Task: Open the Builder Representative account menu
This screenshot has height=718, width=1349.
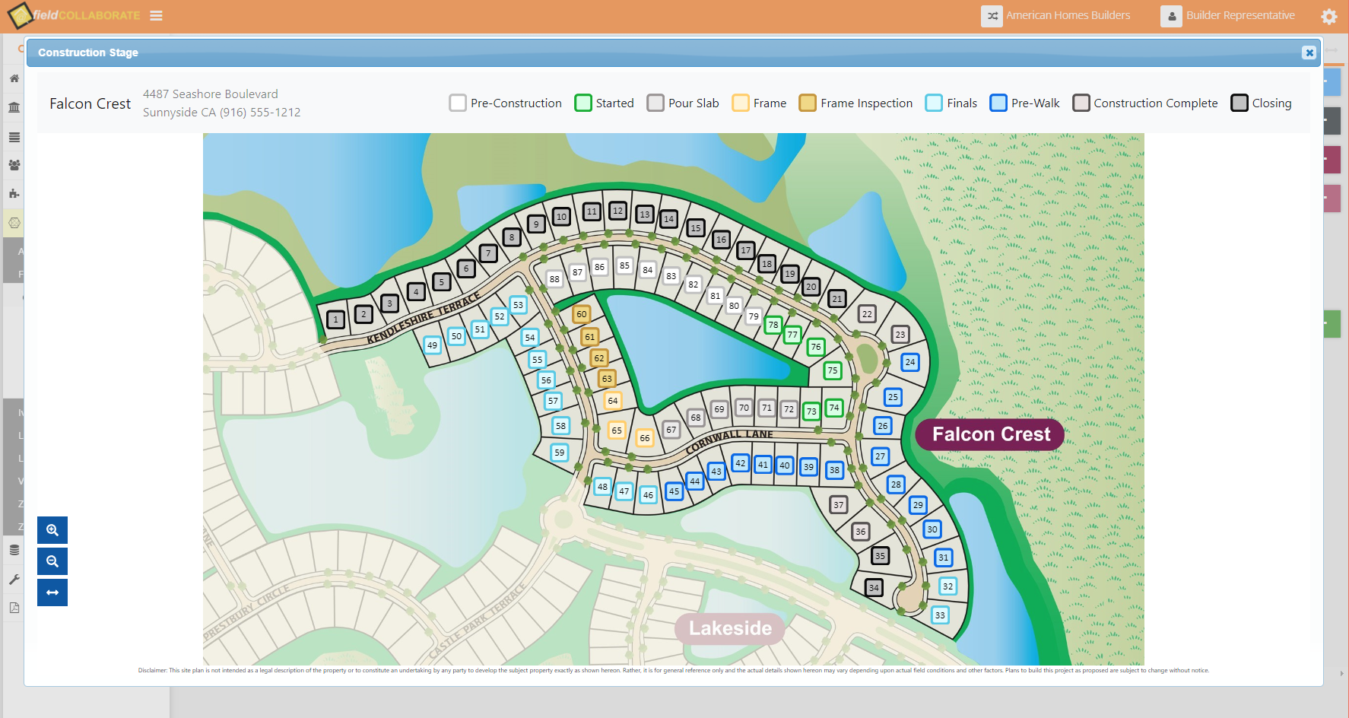Action: [x=1227, y=15]
